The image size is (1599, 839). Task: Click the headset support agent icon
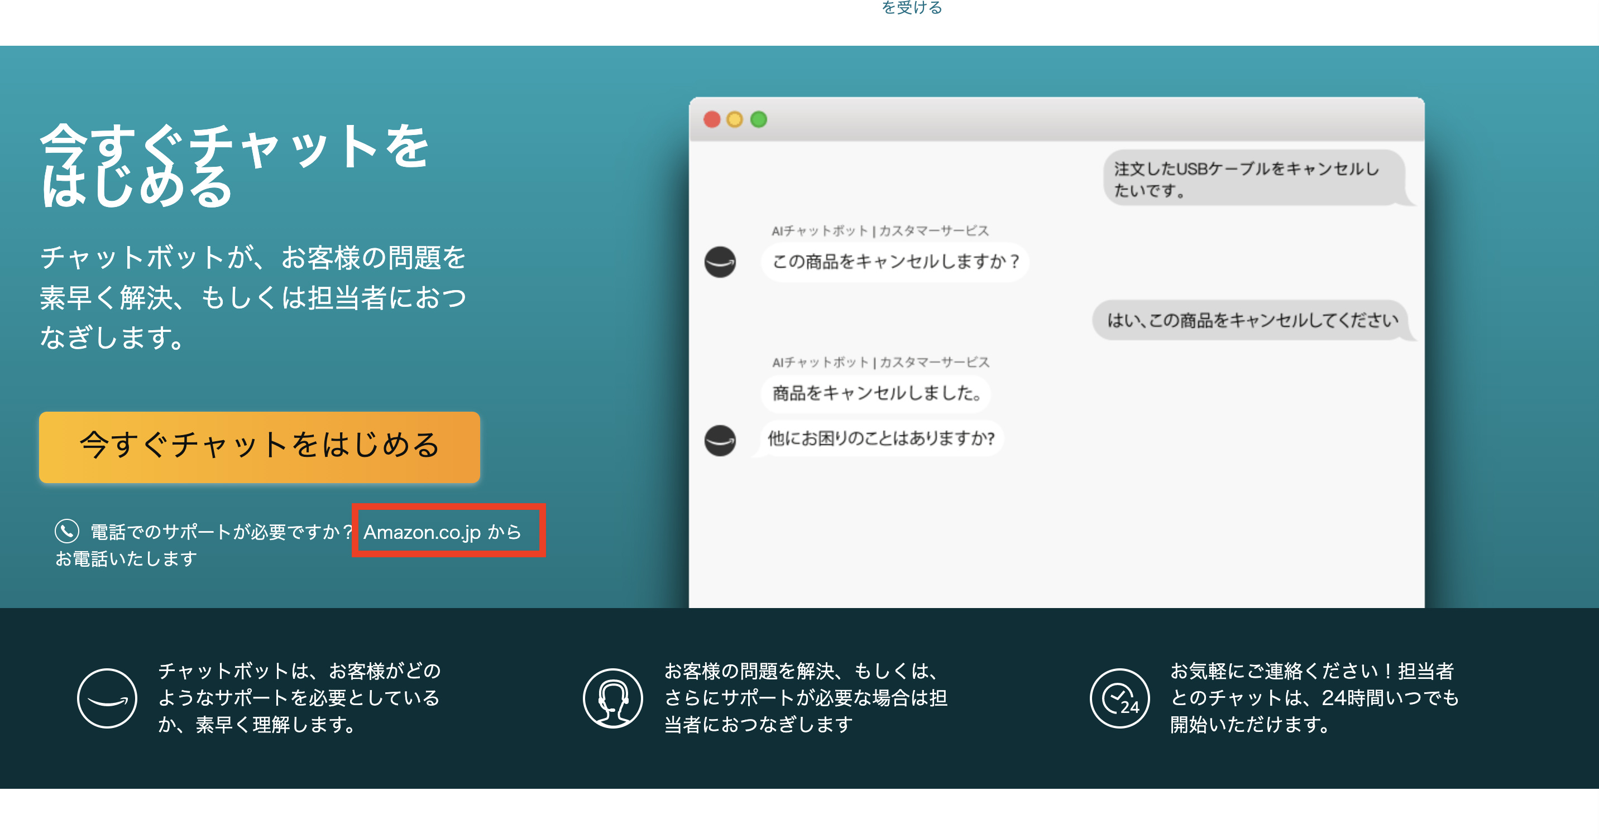coord(612,698)
